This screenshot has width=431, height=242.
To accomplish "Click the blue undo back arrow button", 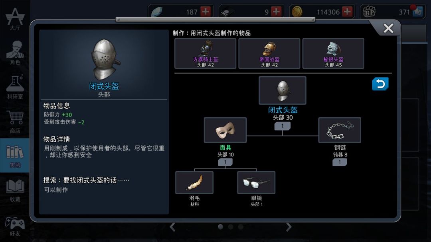I will (x=380, y=84).
